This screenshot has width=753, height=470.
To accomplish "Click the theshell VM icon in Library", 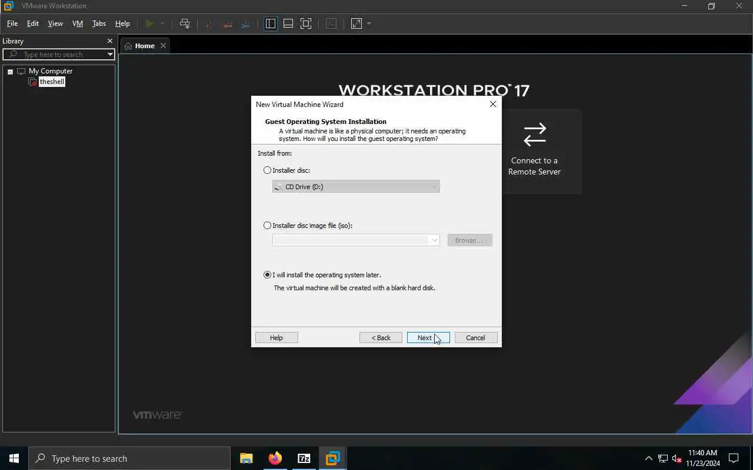I will pyautogui.click(x=33, y=82).
